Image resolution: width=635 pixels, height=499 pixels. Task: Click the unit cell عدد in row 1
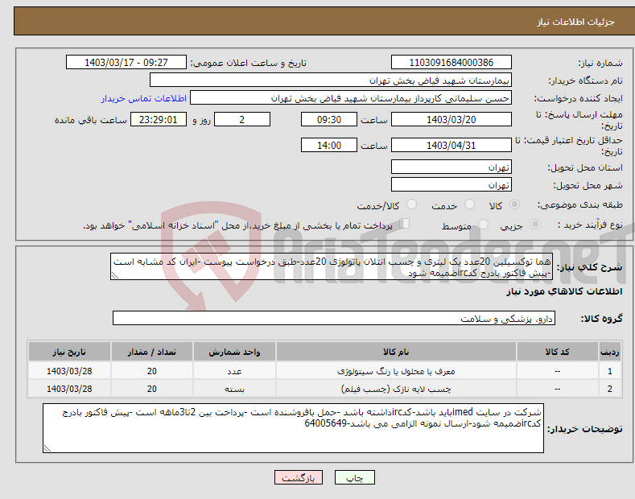234,371
